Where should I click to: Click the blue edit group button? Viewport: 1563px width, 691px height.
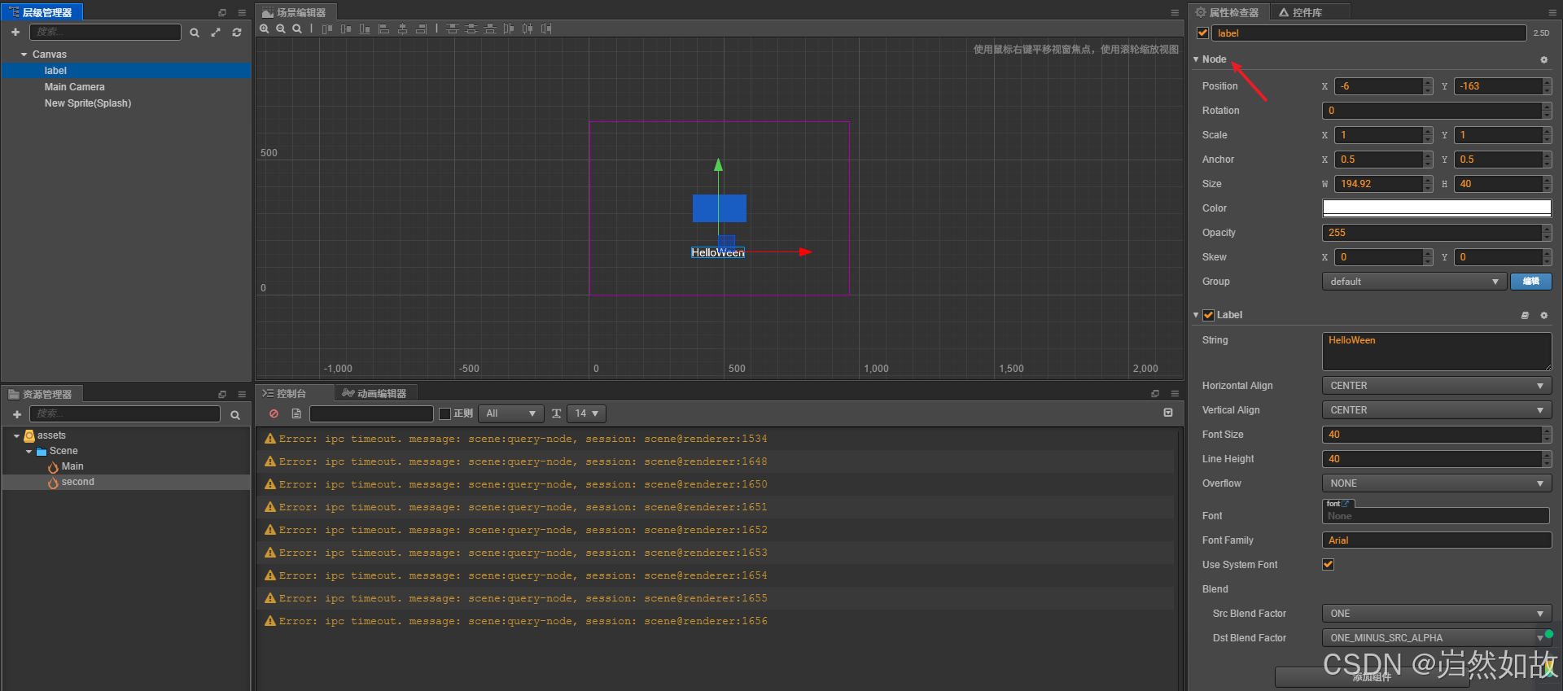pos(1531,282)
